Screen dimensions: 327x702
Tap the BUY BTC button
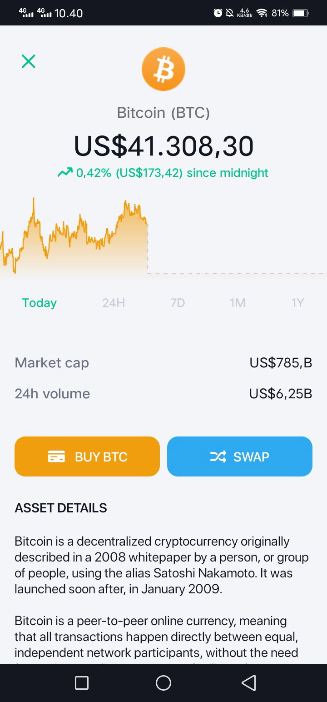click(87, 456)
